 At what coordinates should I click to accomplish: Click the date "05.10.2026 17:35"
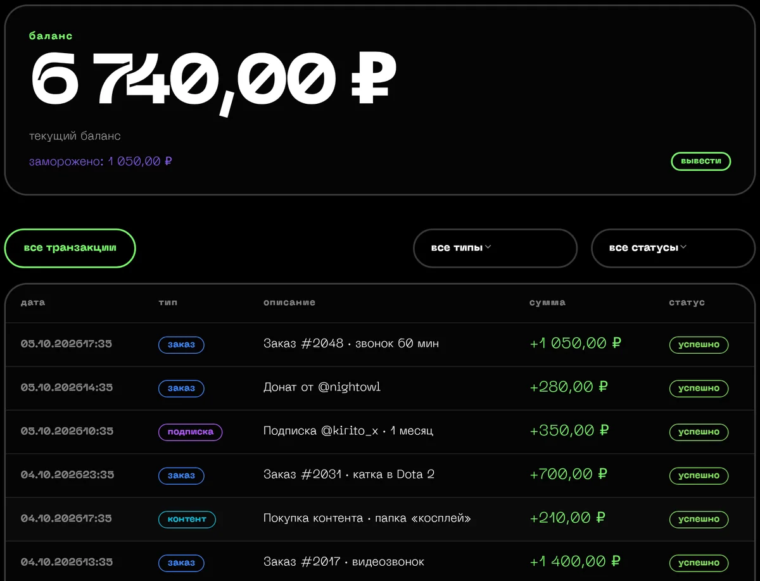[x=66, y=344]
